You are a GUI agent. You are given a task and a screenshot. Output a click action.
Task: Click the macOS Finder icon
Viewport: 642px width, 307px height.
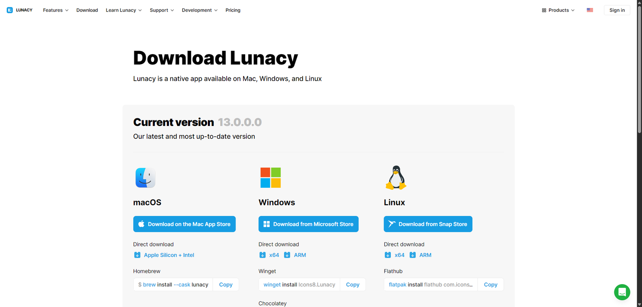tap(145, 178)
